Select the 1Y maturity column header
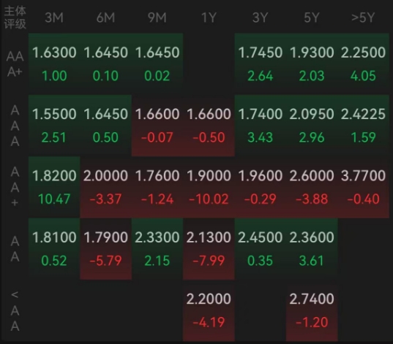Screen dimensions: 393x344 (209, 18)
